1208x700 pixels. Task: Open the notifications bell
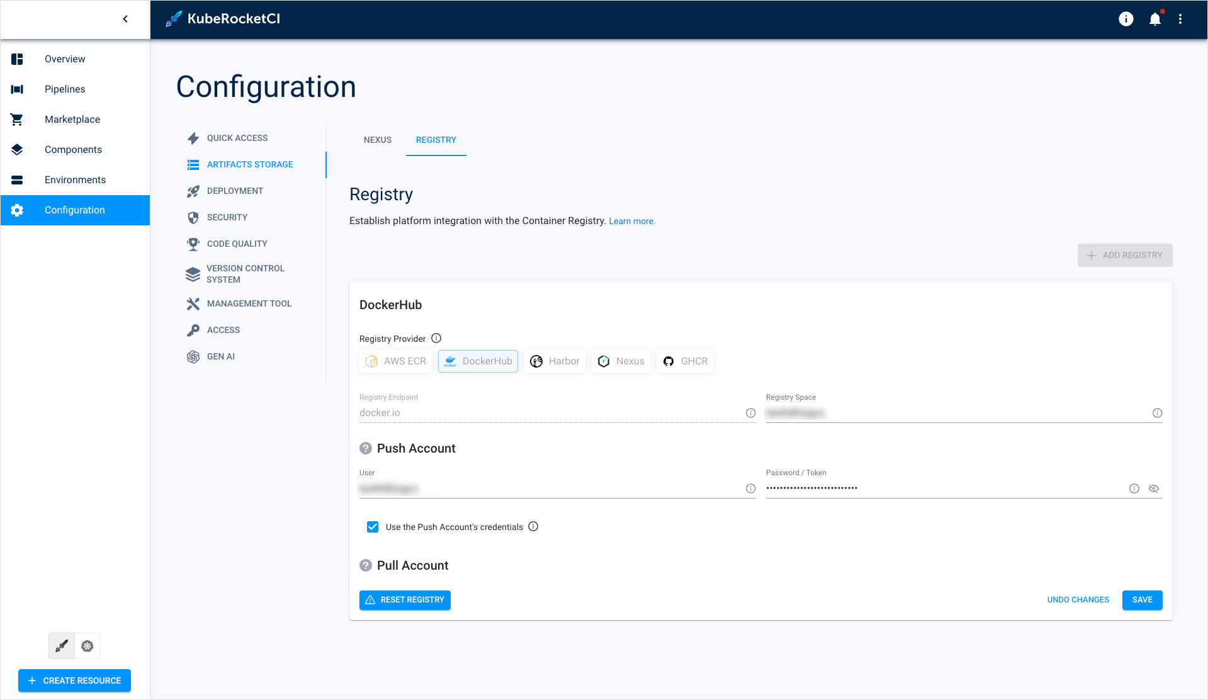coord(1154,19)
